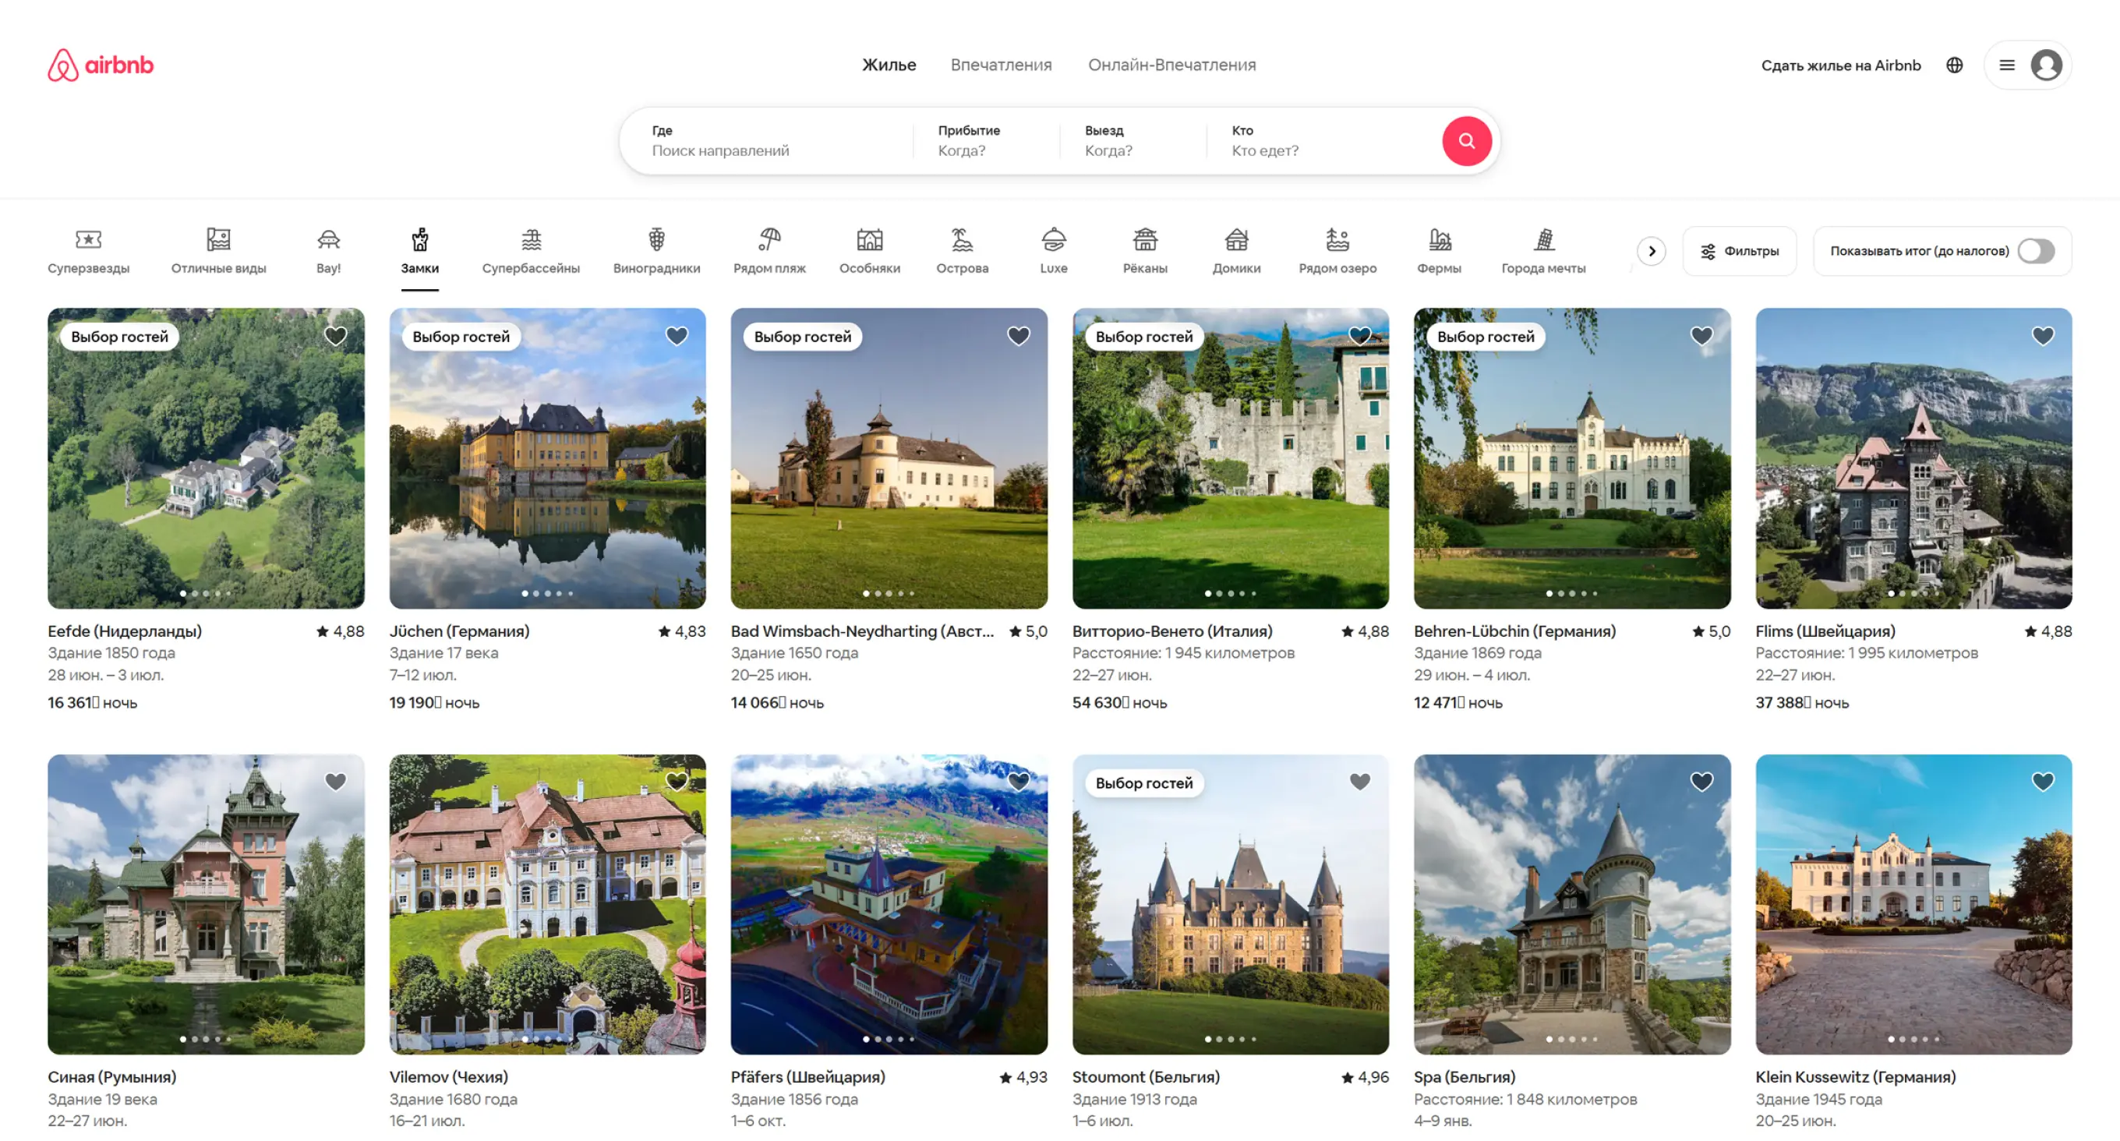Switch to the Впечатления tab
The height and width of the screenshot is (1141, 2120).
coord(1001,65)
